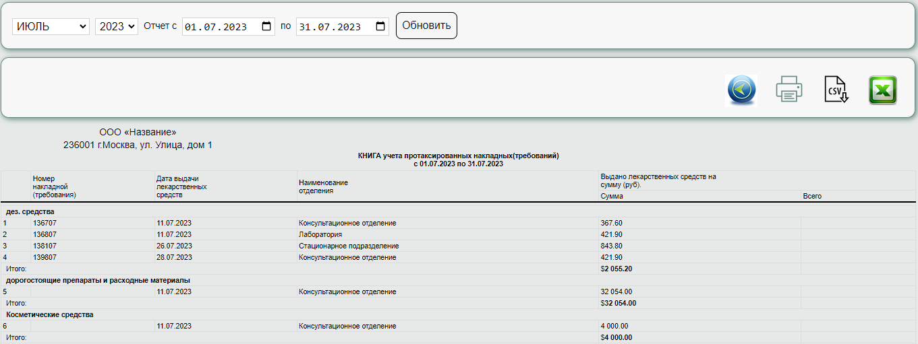Select date 28.07.2023 in row 4
Viewport: 918px width, 344px height.
coord(174,257)
